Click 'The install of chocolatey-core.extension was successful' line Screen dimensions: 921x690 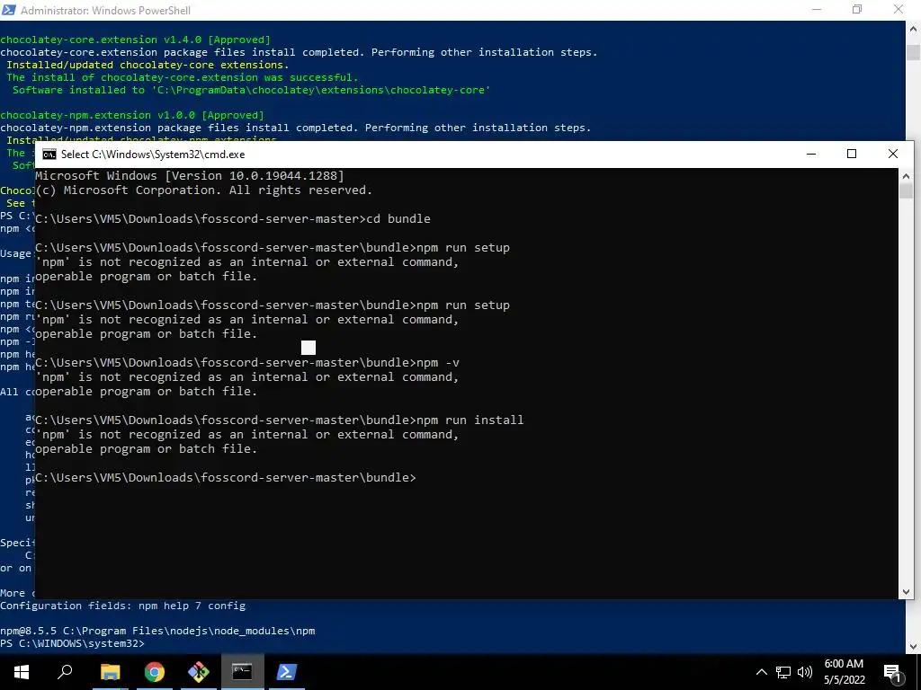(182, 77)
